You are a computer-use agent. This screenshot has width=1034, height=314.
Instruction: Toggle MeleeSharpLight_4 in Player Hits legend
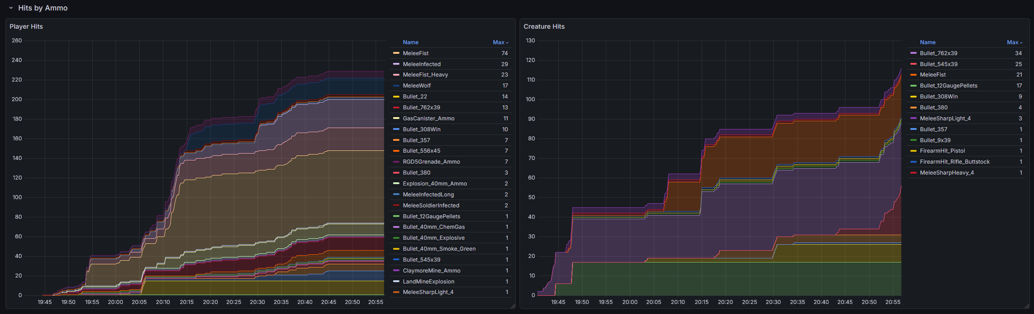(428, 292)
